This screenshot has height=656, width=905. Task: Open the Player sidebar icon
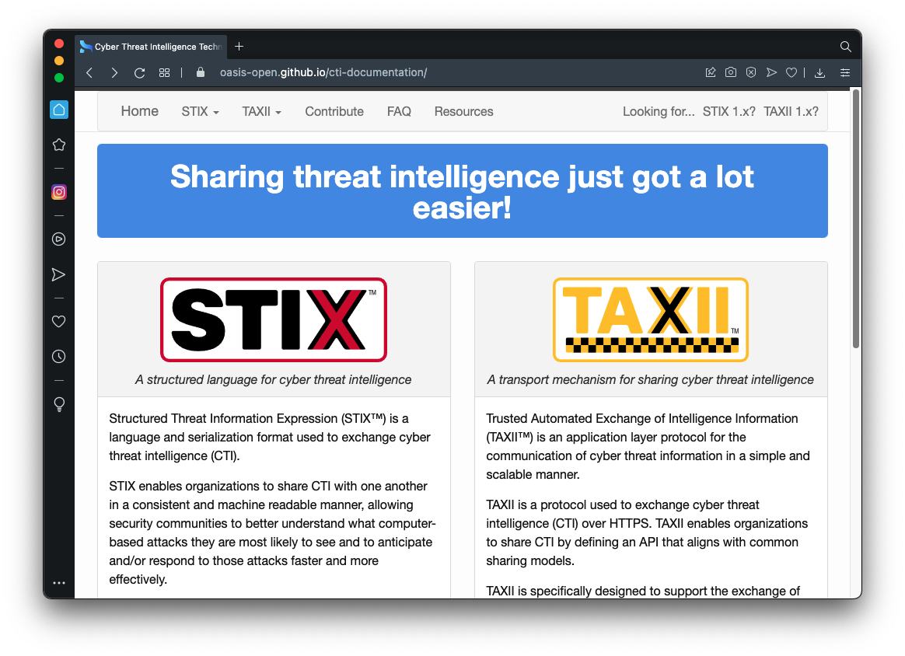point(59,239)
